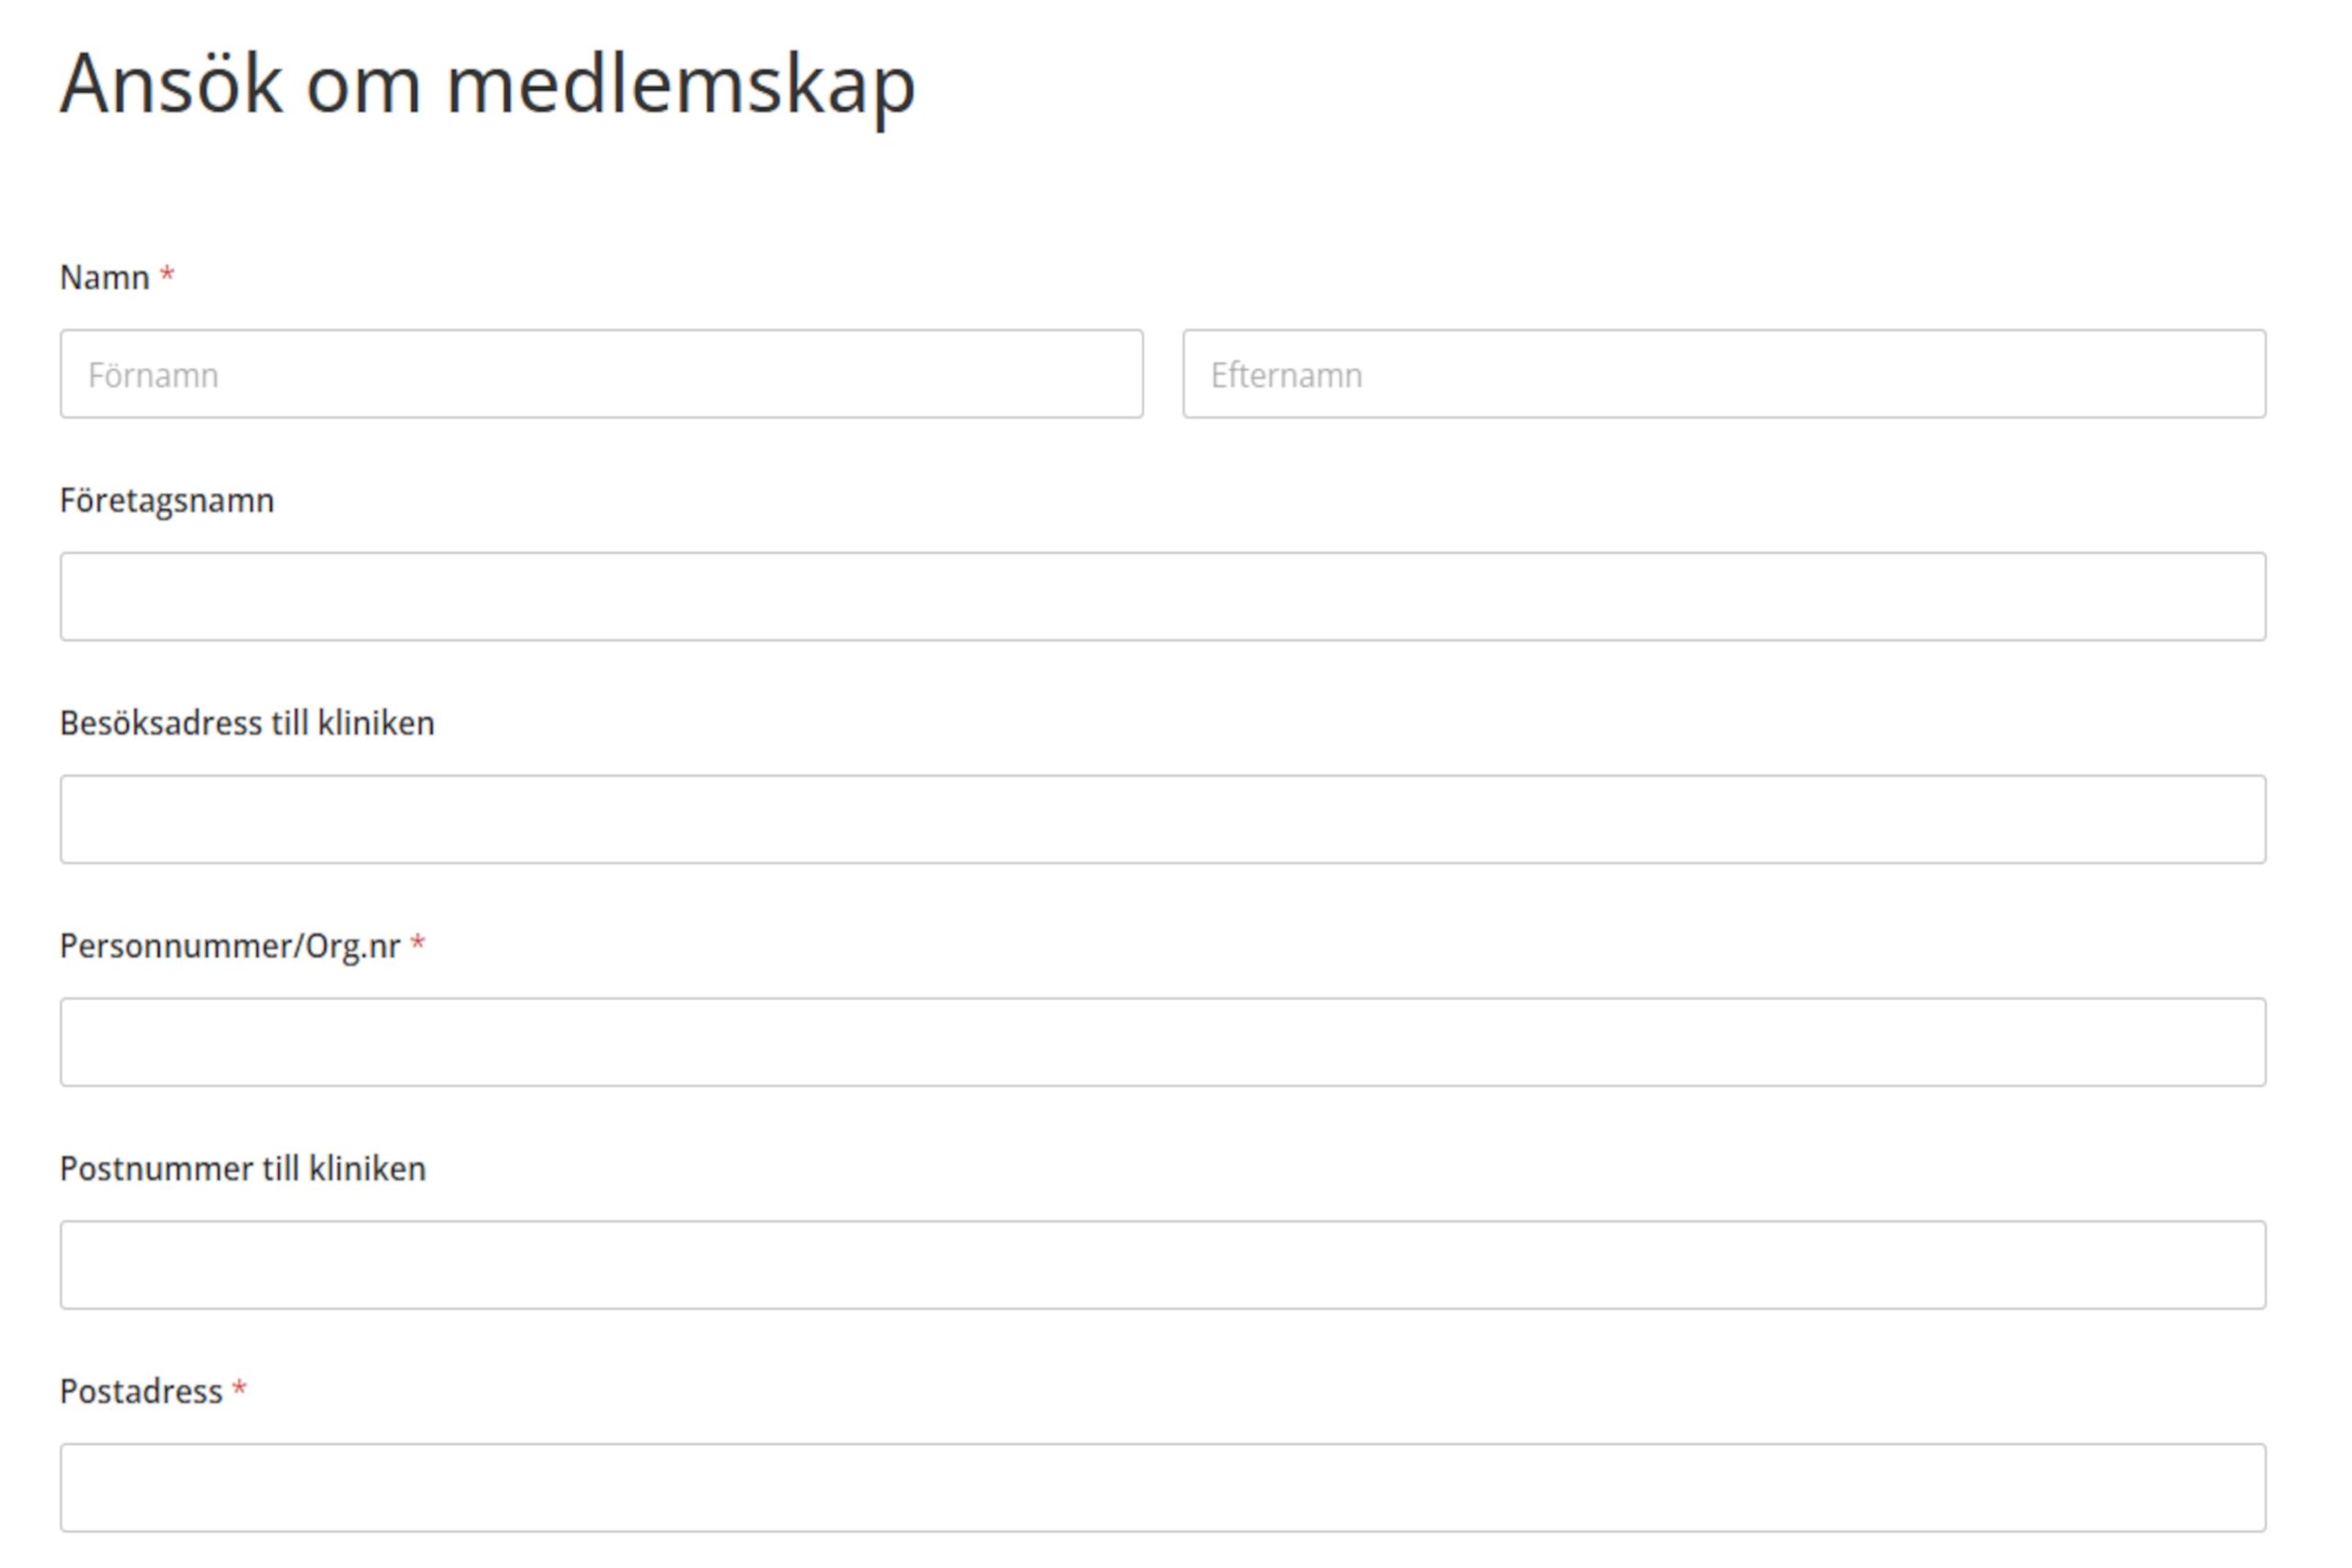Click the Efternamn placeholder text
Screen dimensions: 2352x1568
[x=1286, y=373]
